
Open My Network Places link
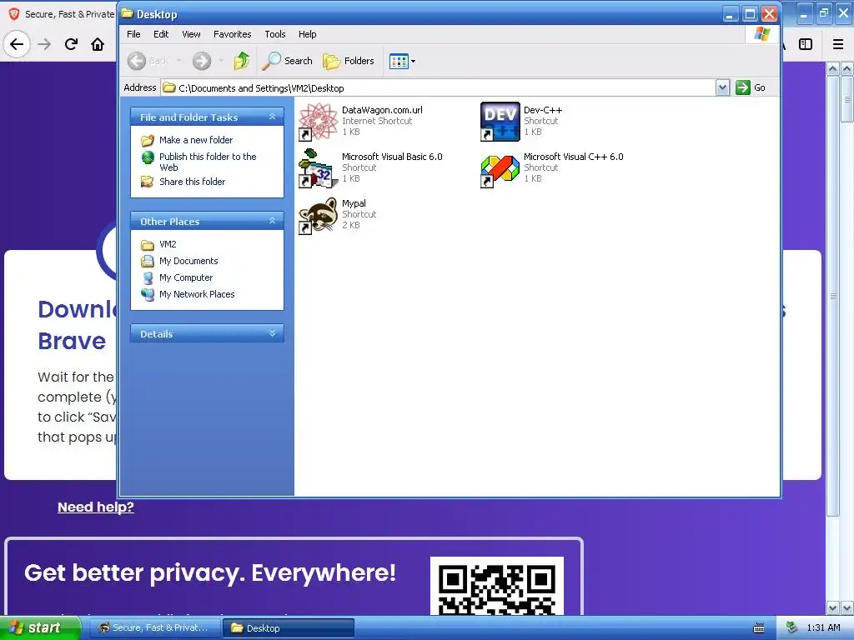point(197,294)
